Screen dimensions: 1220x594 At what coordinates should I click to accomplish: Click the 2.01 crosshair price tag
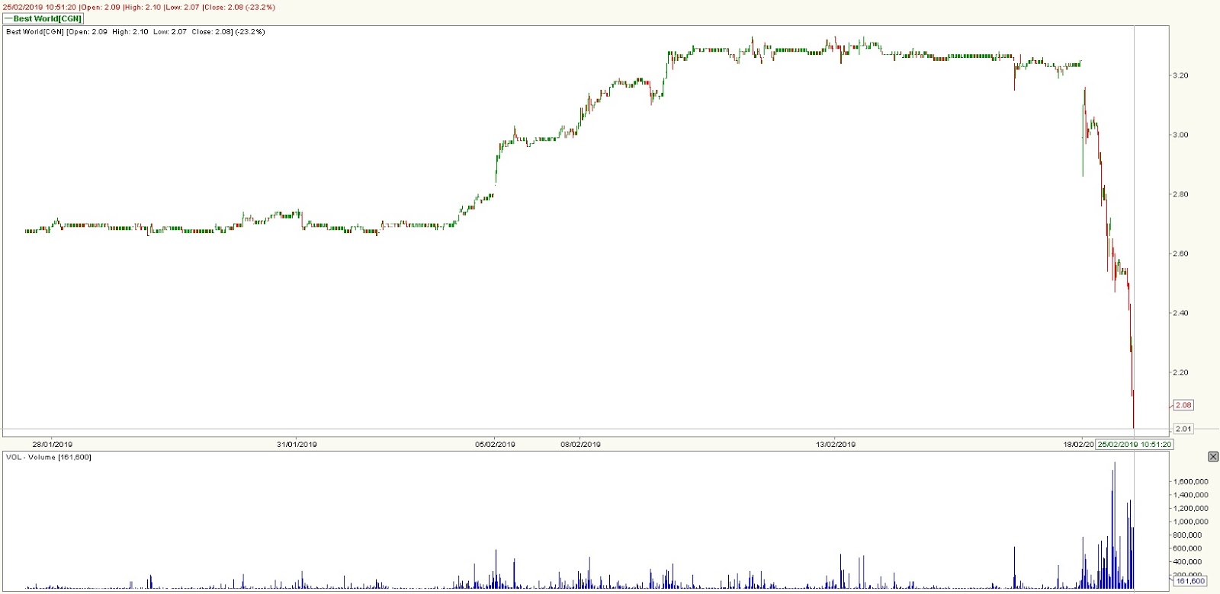pyautogui.click(x=1183, y=429)
